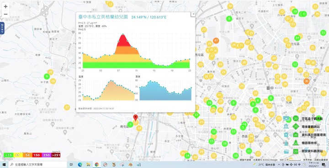Viewport: 329px width, 168px height.
Task: Open the 21°C weather taskbar widget
Action: point(265,165)
